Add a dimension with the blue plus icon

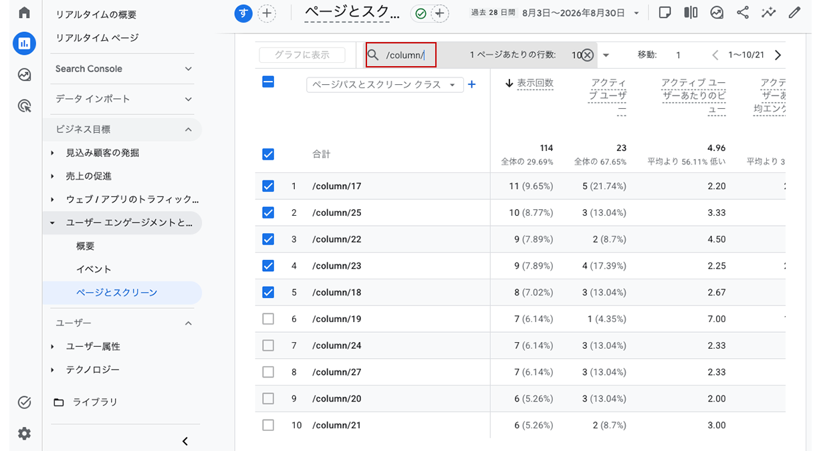pos(471,85)
